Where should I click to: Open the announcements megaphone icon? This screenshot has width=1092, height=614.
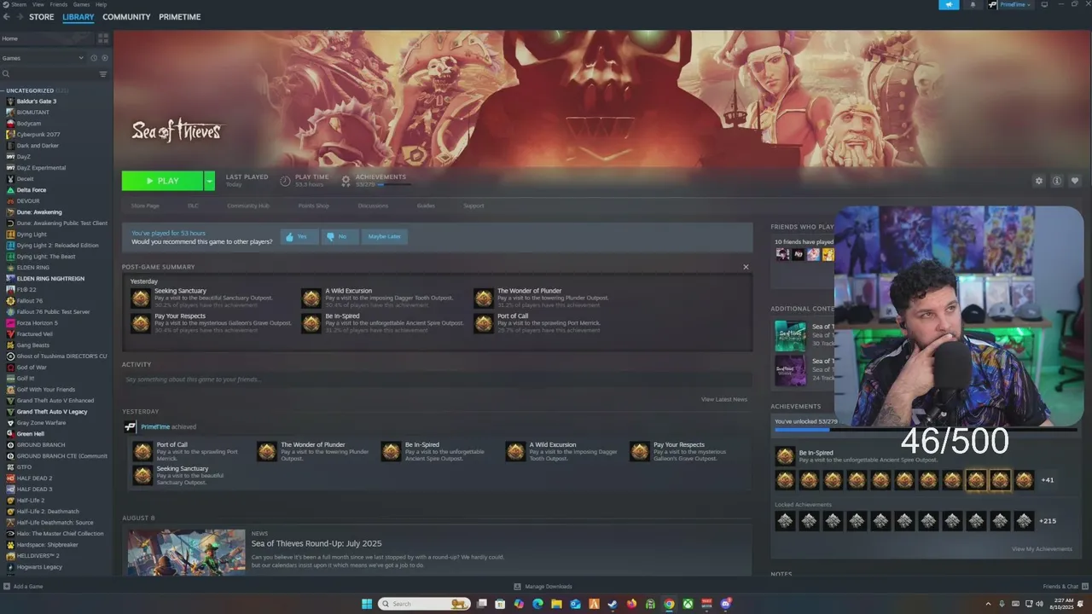coord(949,5)
